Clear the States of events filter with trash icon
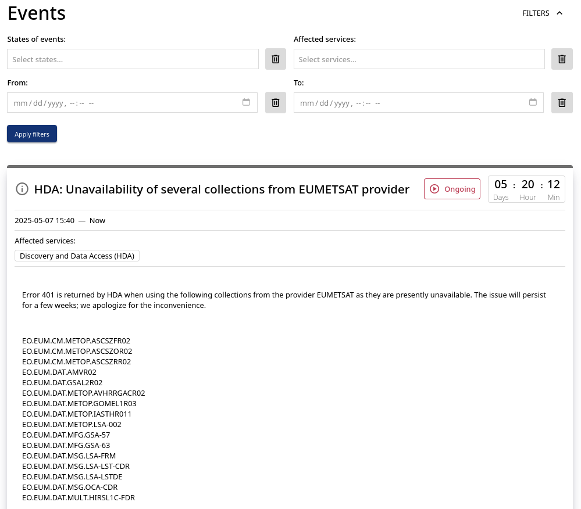 [275, 59]
